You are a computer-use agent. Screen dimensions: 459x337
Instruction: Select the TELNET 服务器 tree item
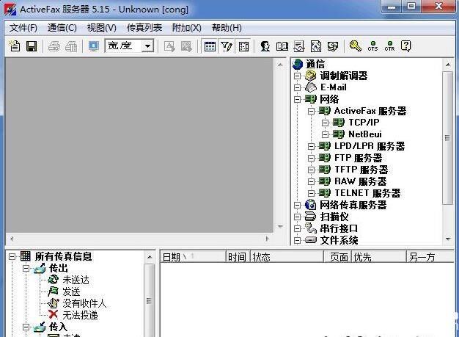coord(367,193)
